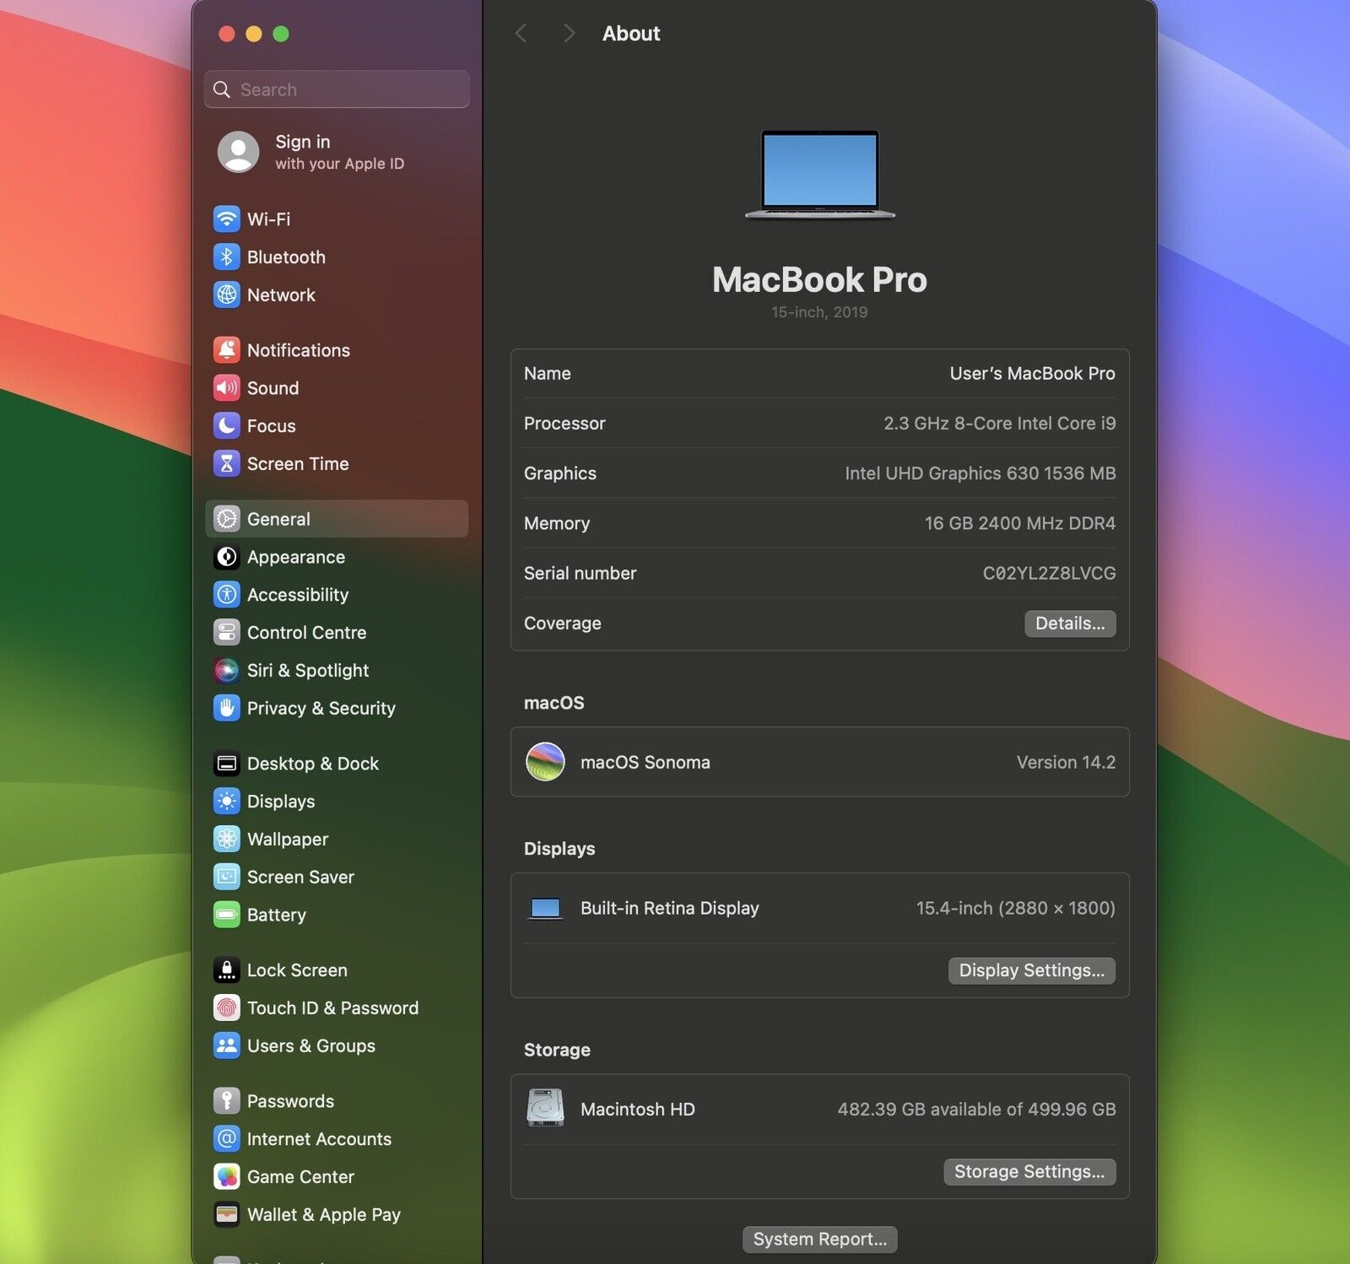Click the Coverage Details… button
1350x1264 pixels.
click(1070, 624)
